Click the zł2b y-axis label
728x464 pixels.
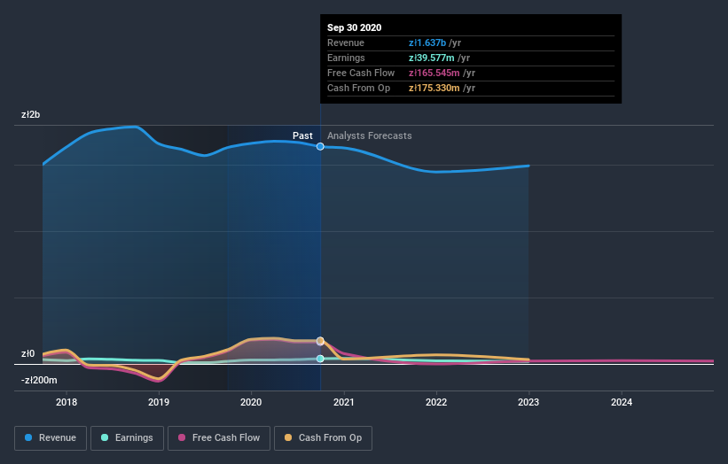coord(31,114)
